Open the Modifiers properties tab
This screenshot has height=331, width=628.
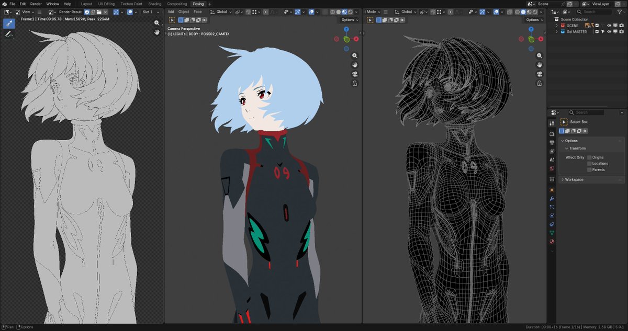(552, 199)
